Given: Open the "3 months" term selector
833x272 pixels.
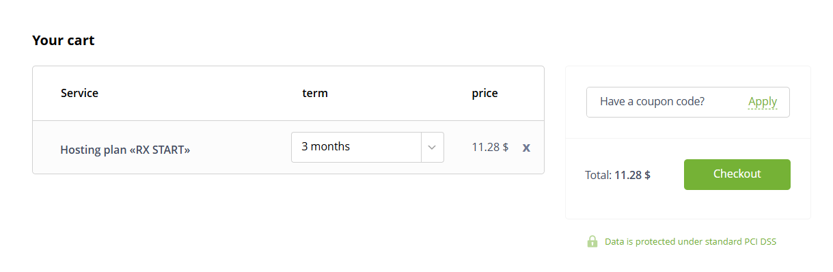Looking at the screenshot, I should (x=368, y=147).
